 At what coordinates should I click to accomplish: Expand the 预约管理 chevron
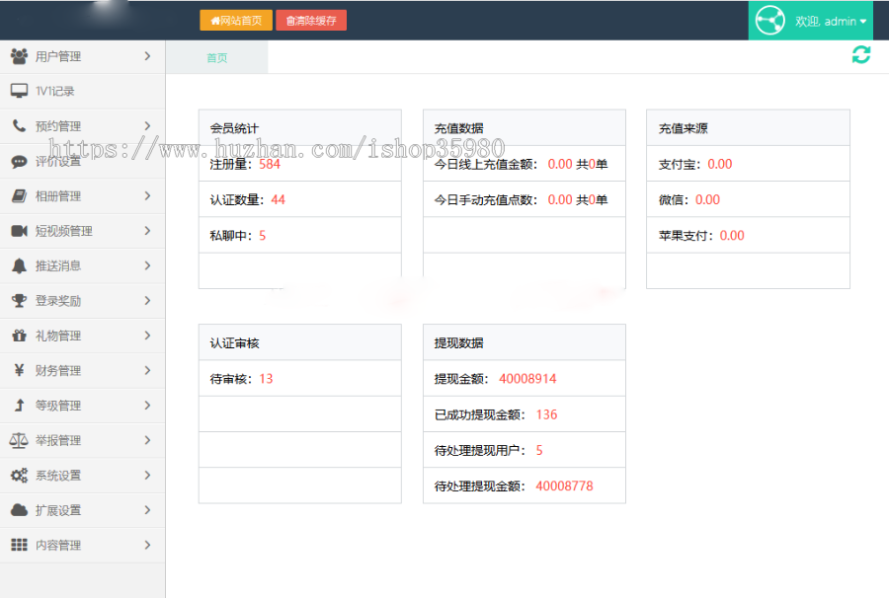click(147, 125)
